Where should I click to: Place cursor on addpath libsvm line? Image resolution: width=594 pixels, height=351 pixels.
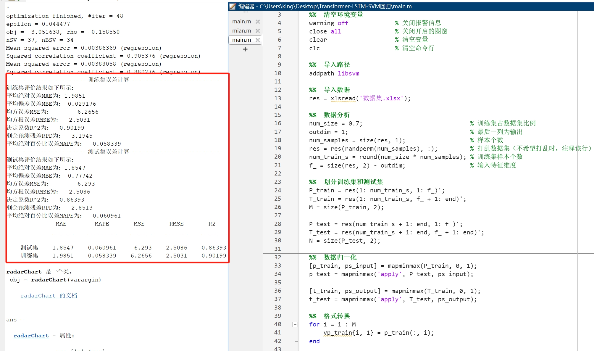(334, 73)
